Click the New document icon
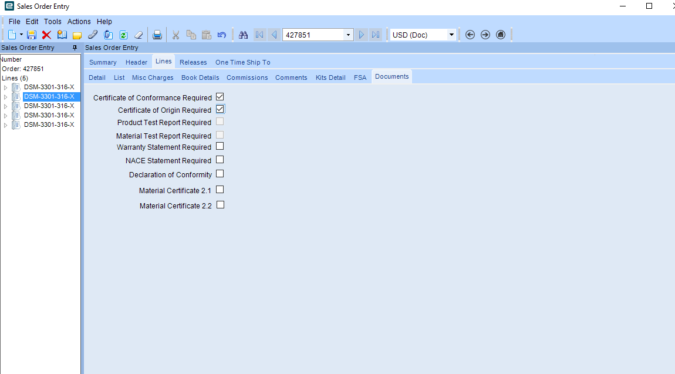This screenshot has width=675, height=374. (12, 35)
